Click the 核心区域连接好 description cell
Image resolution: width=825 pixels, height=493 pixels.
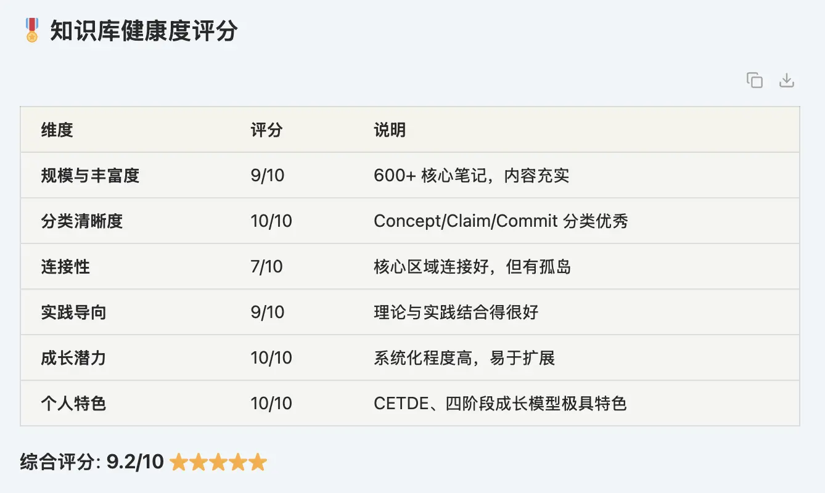pyautogui.click(x=472, y=267)
